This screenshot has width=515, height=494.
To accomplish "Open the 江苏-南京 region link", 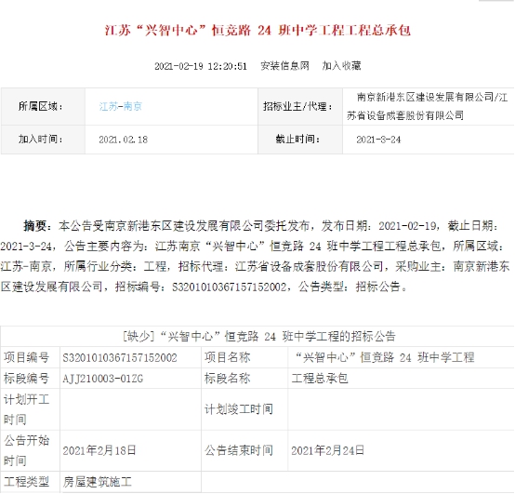I will [121, 106].
